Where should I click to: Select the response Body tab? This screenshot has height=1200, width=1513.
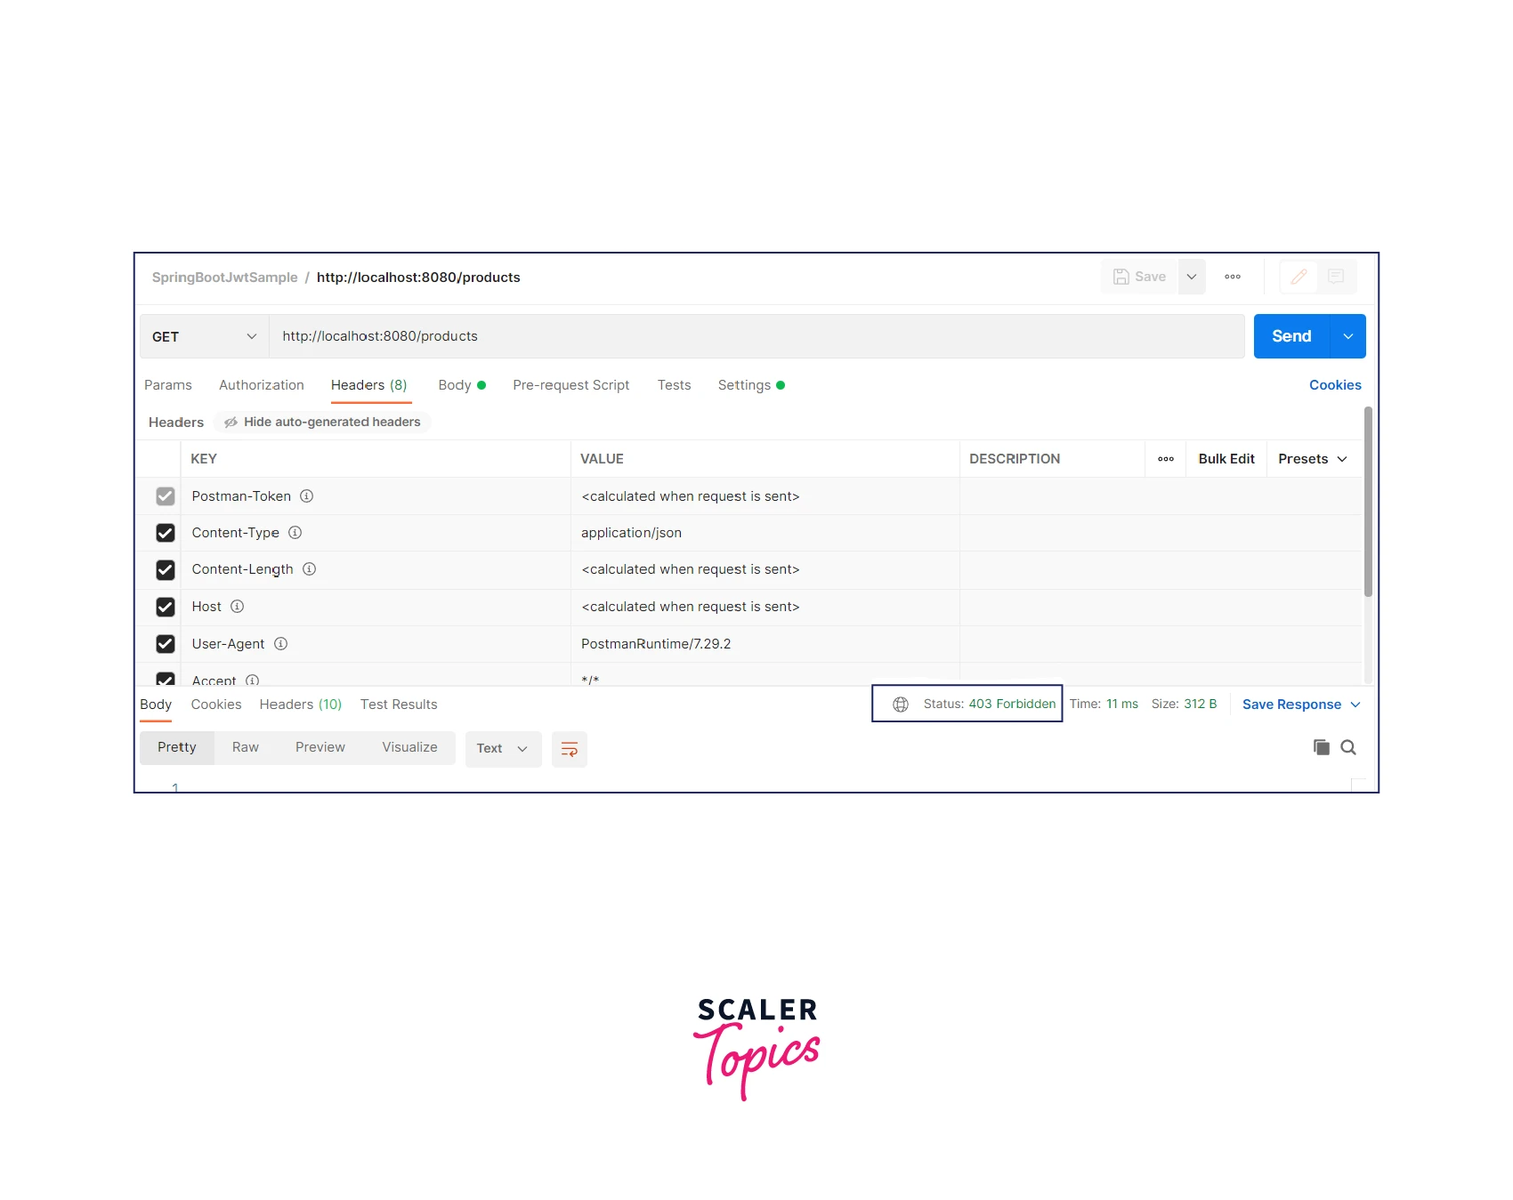pos(156,705)
